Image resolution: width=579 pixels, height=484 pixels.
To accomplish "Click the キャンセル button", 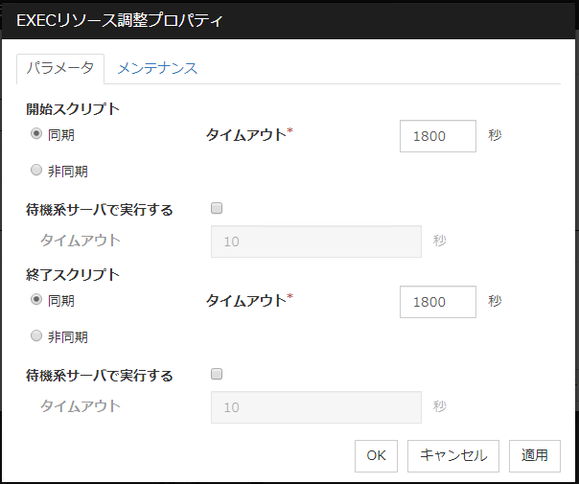I will (453, 455).
